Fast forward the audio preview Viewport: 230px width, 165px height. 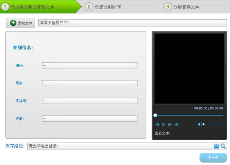[170, 124]
